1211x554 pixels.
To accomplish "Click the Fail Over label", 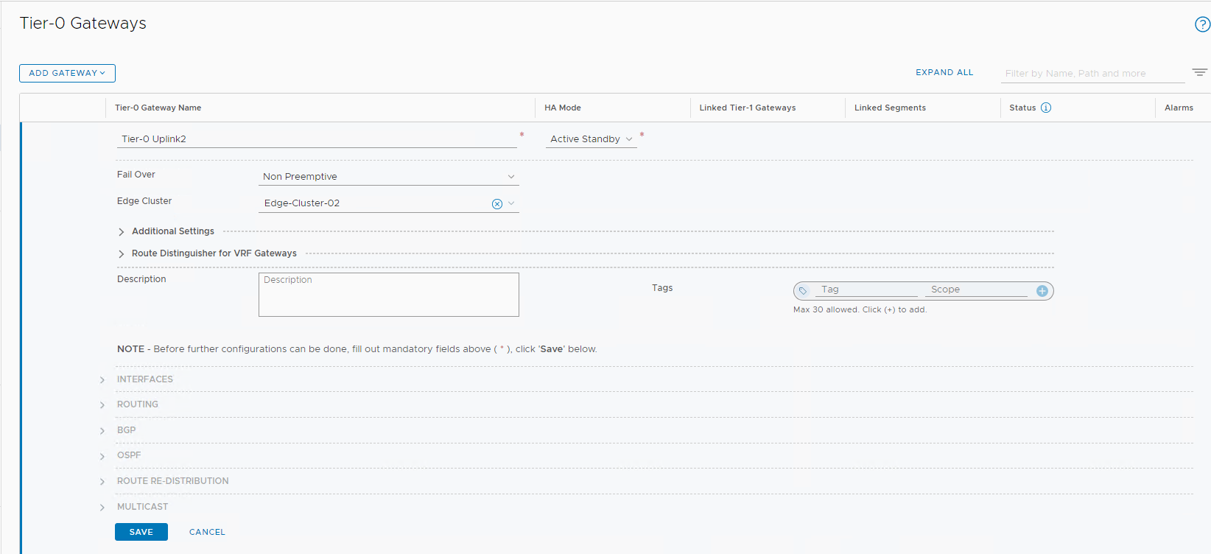I will click(136, 175).
